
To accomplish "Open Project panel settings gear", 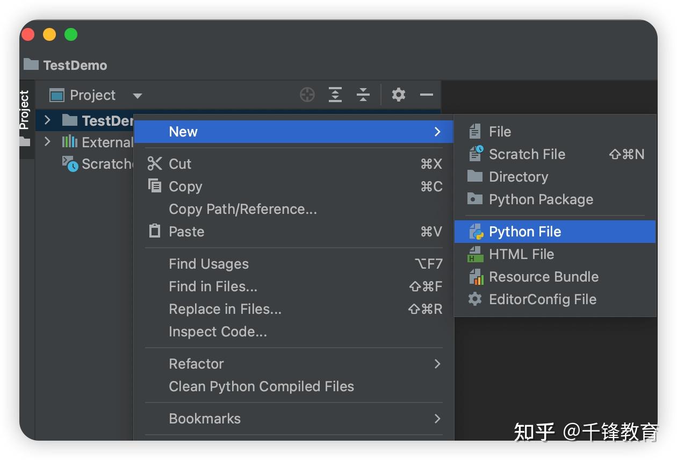I will pos(398,95).
